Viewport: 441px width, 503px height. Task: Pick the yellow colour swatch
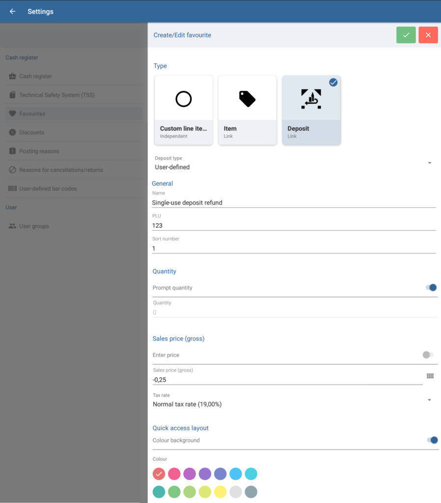(220, 492)
